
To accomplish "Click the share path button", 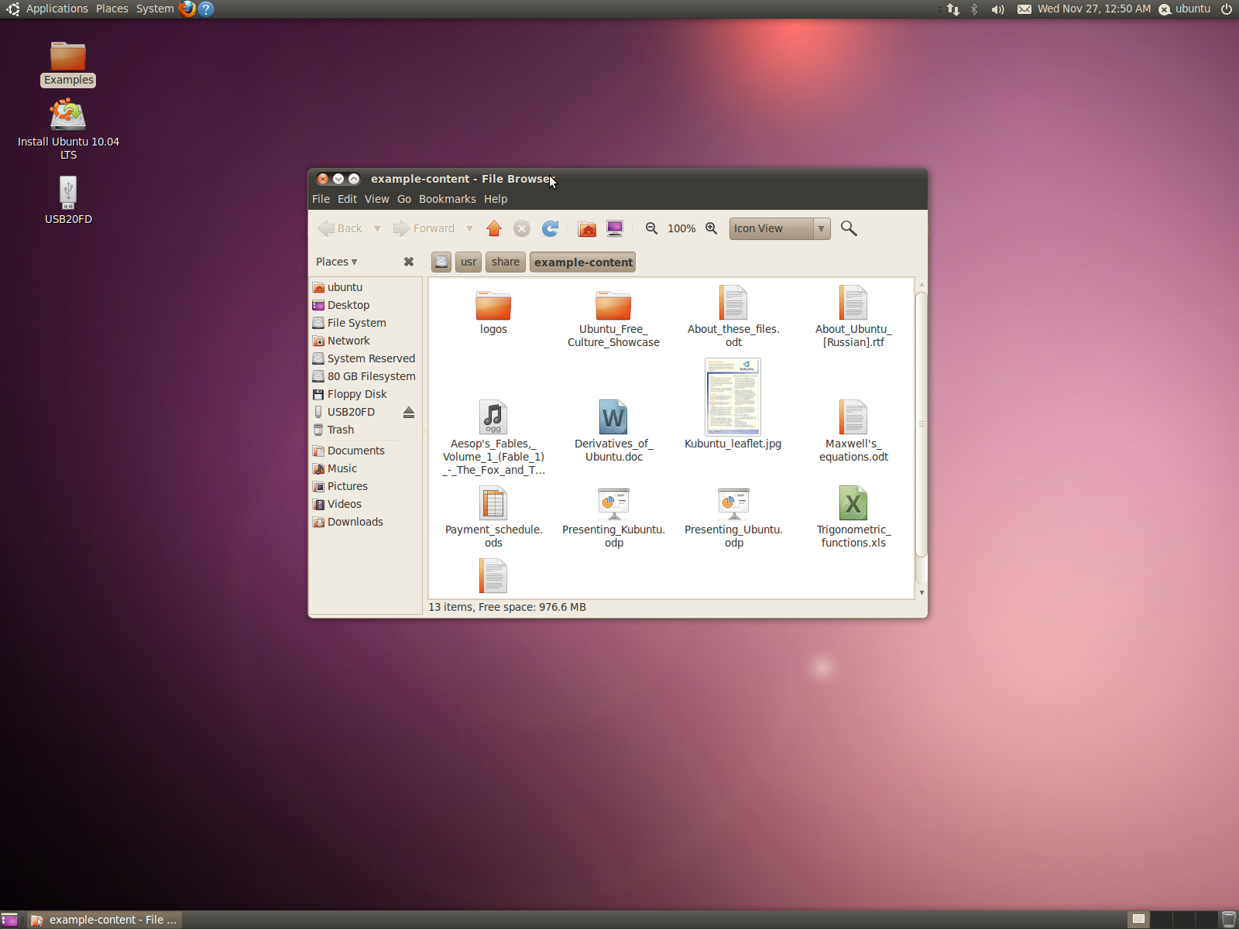I will [506, 262].
